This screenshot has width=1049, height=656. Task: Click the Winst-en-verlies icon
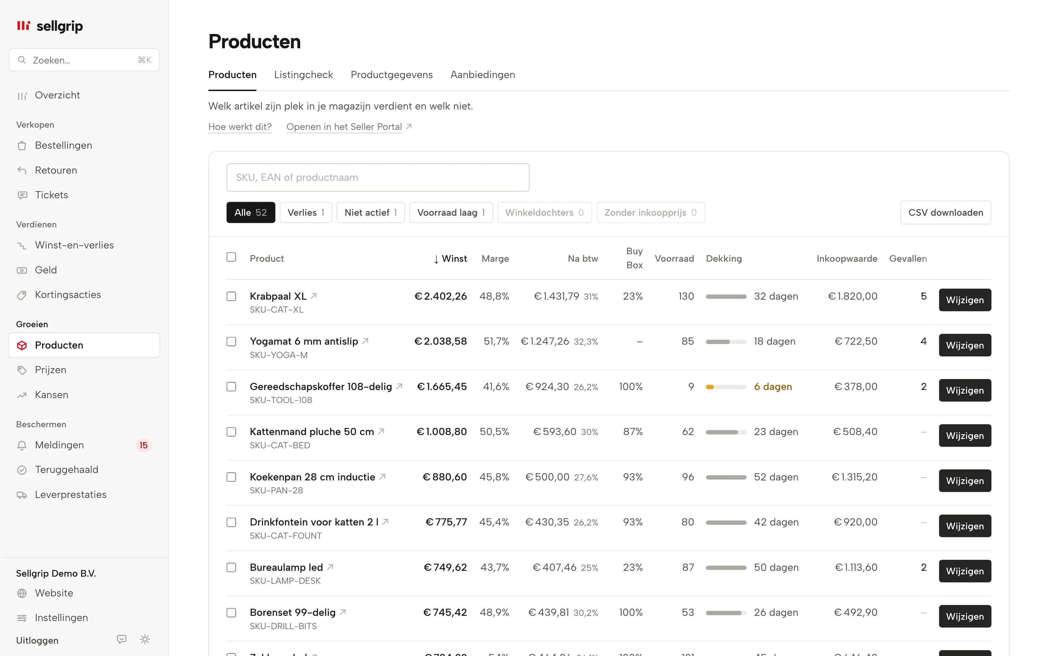tap(22, 246)
